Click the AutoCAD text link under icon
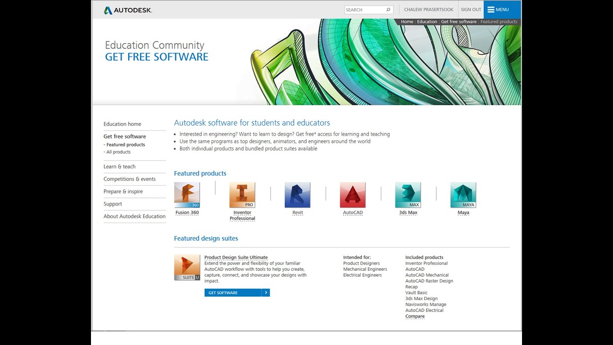Viewport: 613px width, 345px height. [353, 213]
